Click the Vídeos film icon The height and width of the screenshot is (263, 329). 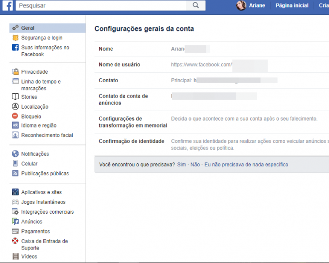pyautogui.click(x=15, y=257)
